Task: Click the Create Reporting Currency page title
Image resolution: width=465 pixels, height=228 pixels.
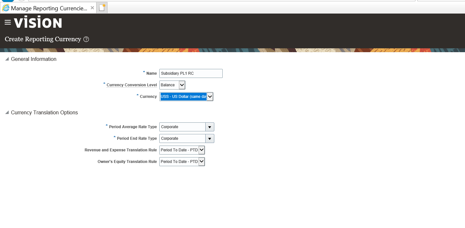Action: coord(43,39)
